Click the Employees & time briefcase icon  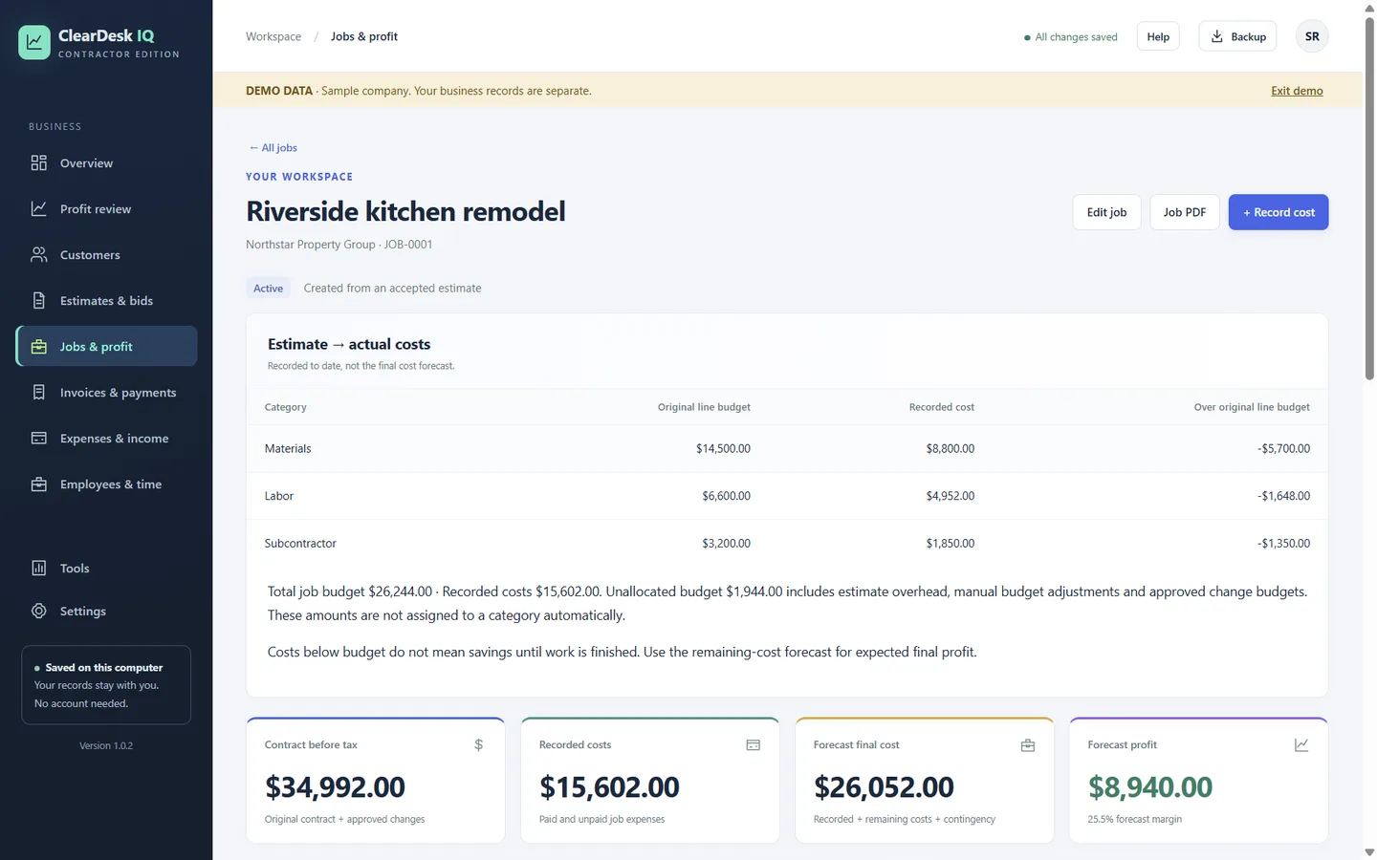coord(38,484)
